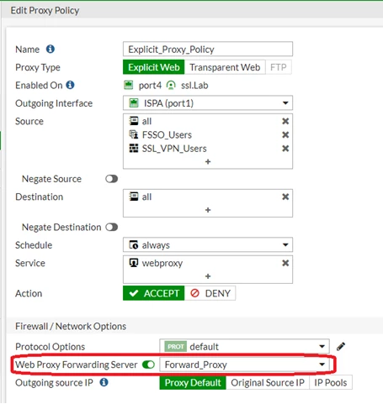The height and width of the screenshot is (404, 383).
Task: Click the info icon next to Enabled On
Action: (x=70, y=85)
